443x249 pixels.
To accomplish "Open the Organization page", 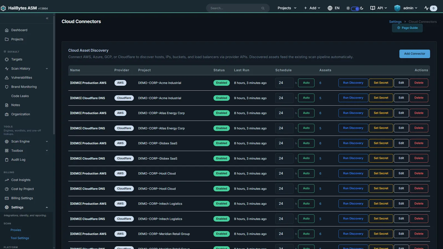I will tap(20, 114).
